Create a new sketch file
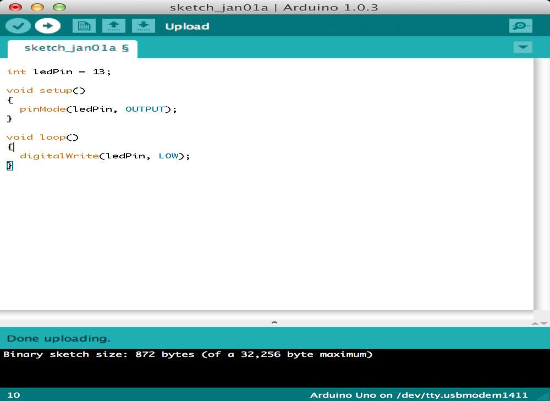 (84, 26)
